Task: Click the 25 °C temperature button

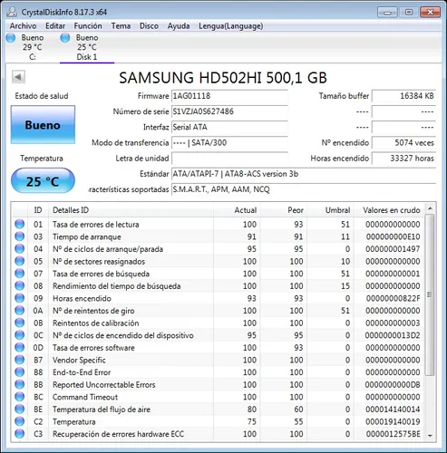Action: click(x=43, y=181)
